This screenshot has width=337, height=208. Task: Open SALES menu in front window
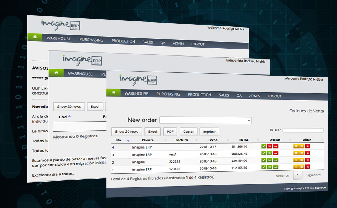pos(224,95)
